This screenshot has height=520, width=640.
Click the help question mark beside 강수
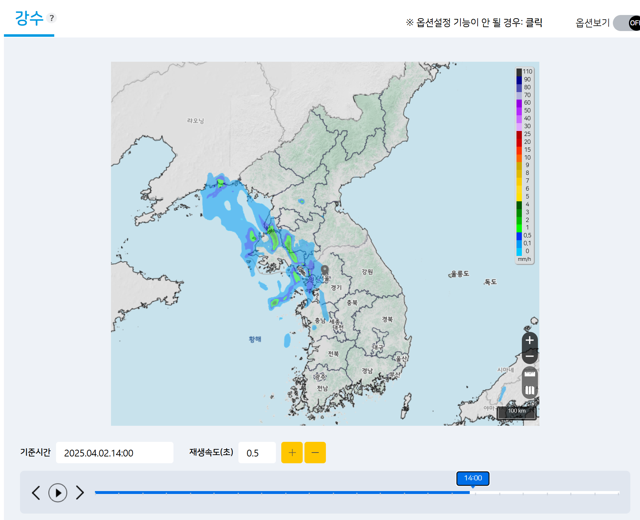tap(52, 18)
